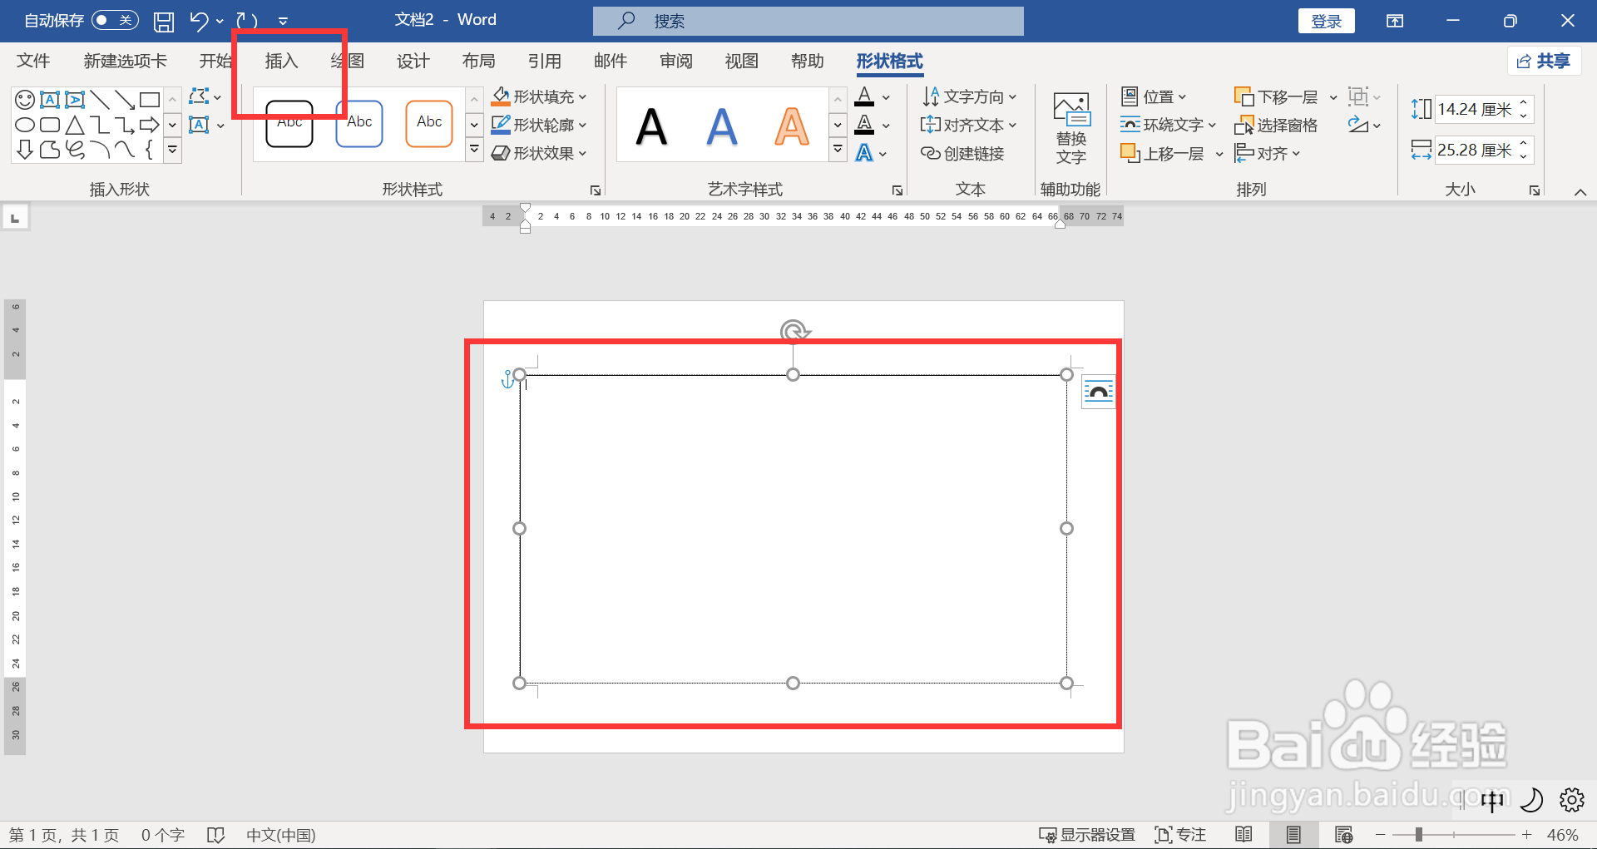This screenshot has height=849, width=1597.
Task: Select the smiley face shape
Action: pos(25,100)
